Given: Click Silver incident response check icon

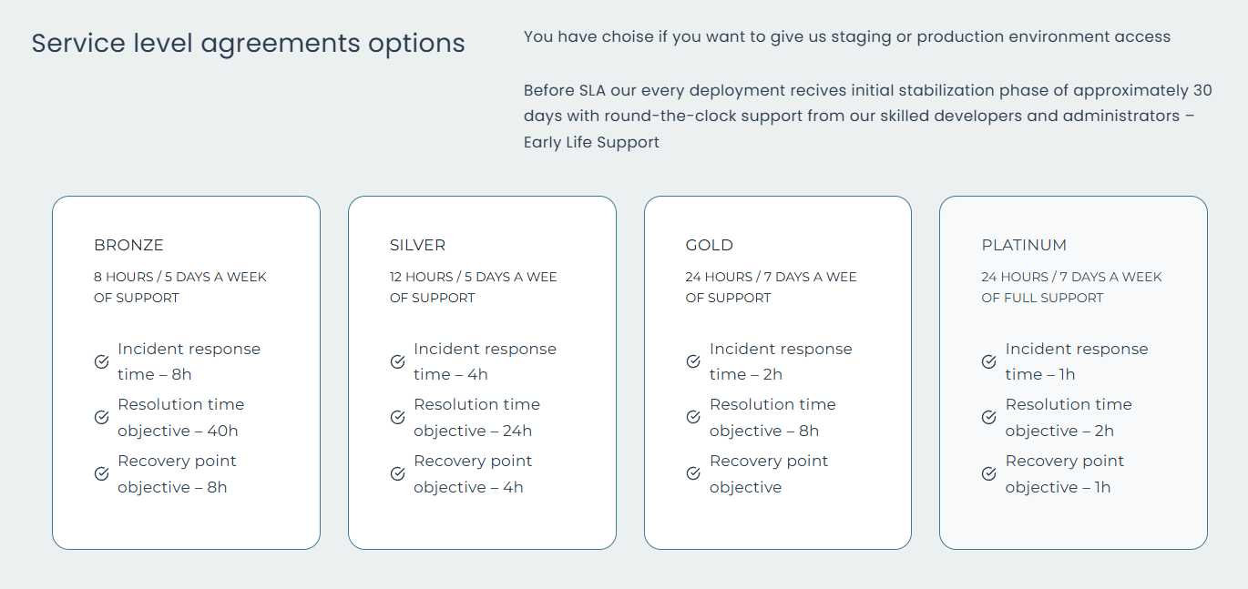Looking at the screenshot, I should [398, 361].
